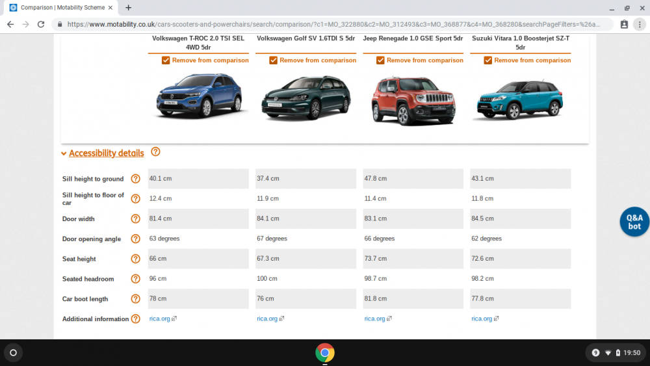Click the Accessibility details heading link
This screenshot has height=366, width=650.
pos(107,153)
